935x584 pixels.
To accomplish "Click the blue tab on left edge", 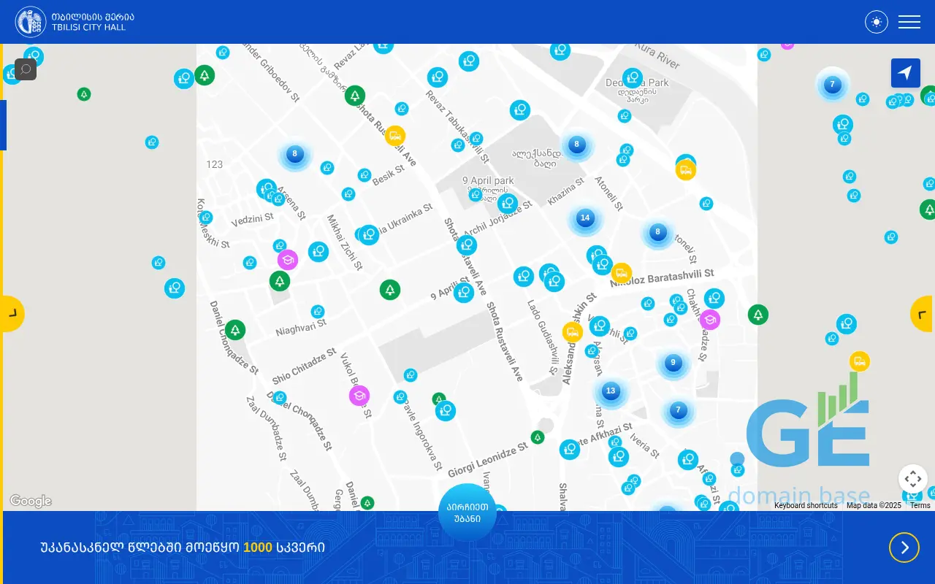I will point(3,125).
